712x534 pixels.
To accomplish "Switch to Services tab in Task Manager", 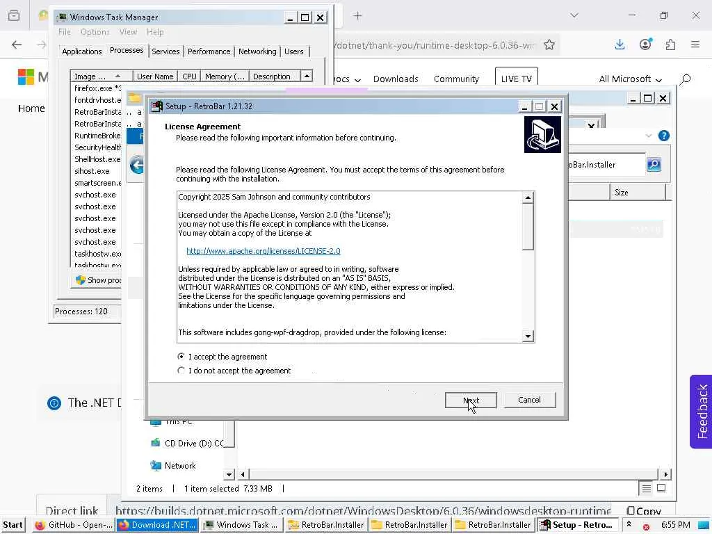I will point(165,51).
